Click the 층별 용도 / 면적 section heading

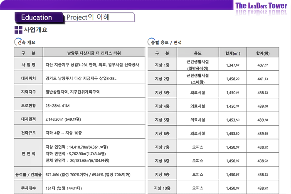pos(166,42)
